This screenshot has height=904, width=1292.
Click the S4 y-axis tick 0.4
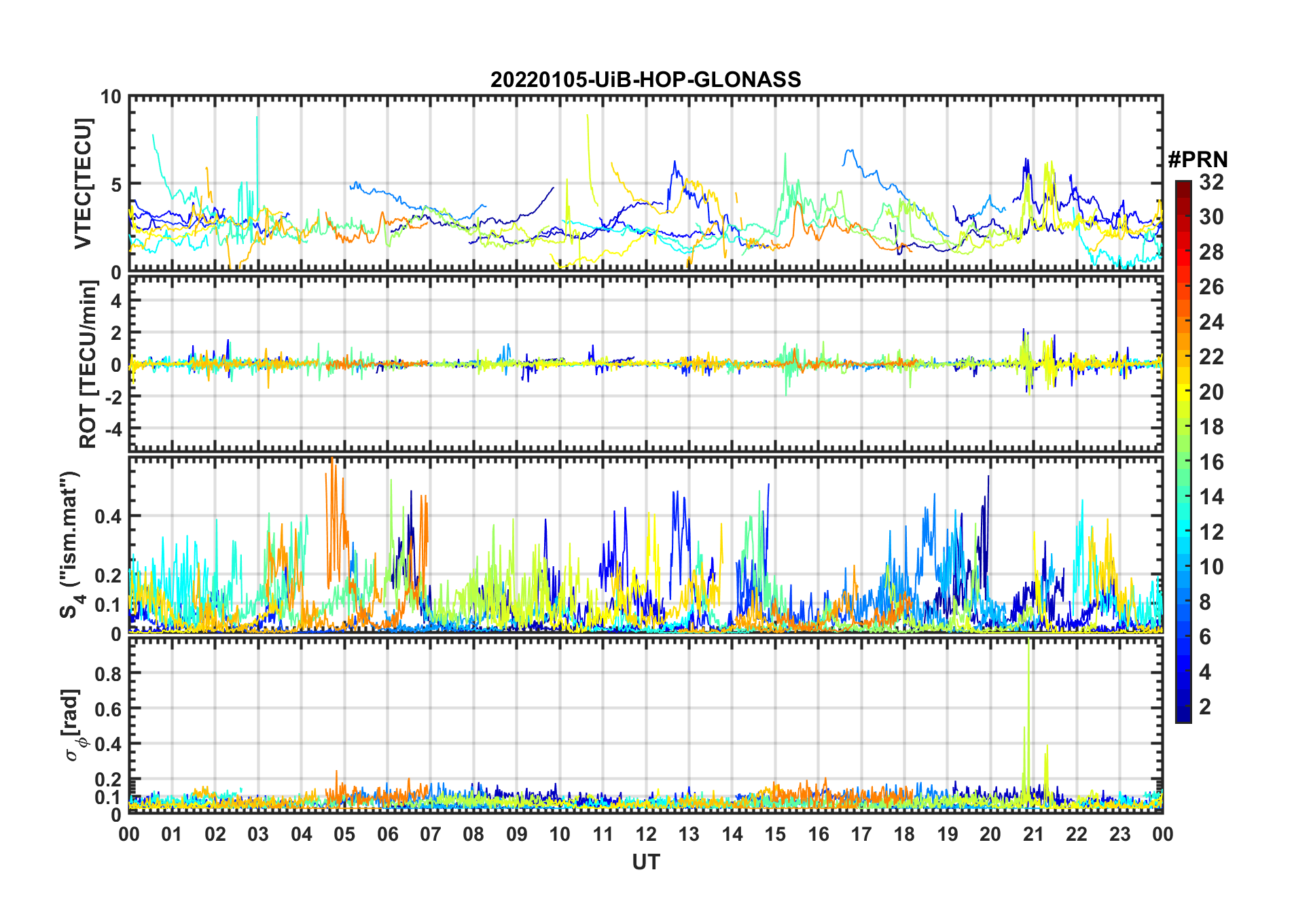109,517
